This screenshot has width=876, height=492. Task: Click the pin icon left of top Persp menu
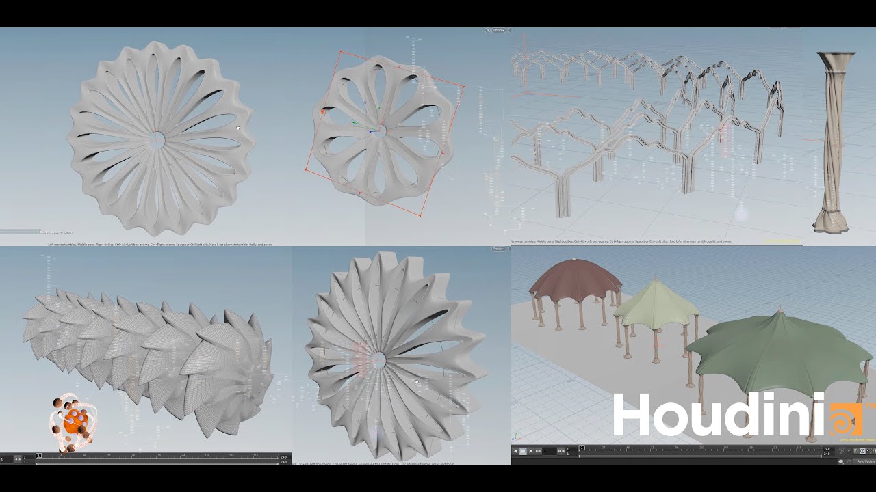tap(487, 30)
